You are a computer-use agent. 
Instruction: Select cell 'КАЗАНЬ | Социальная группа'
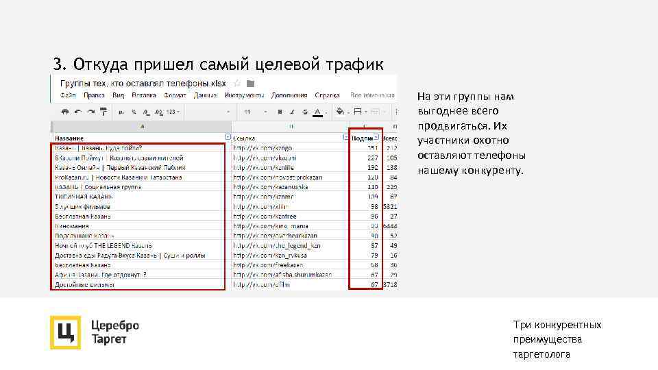(141, 187)
